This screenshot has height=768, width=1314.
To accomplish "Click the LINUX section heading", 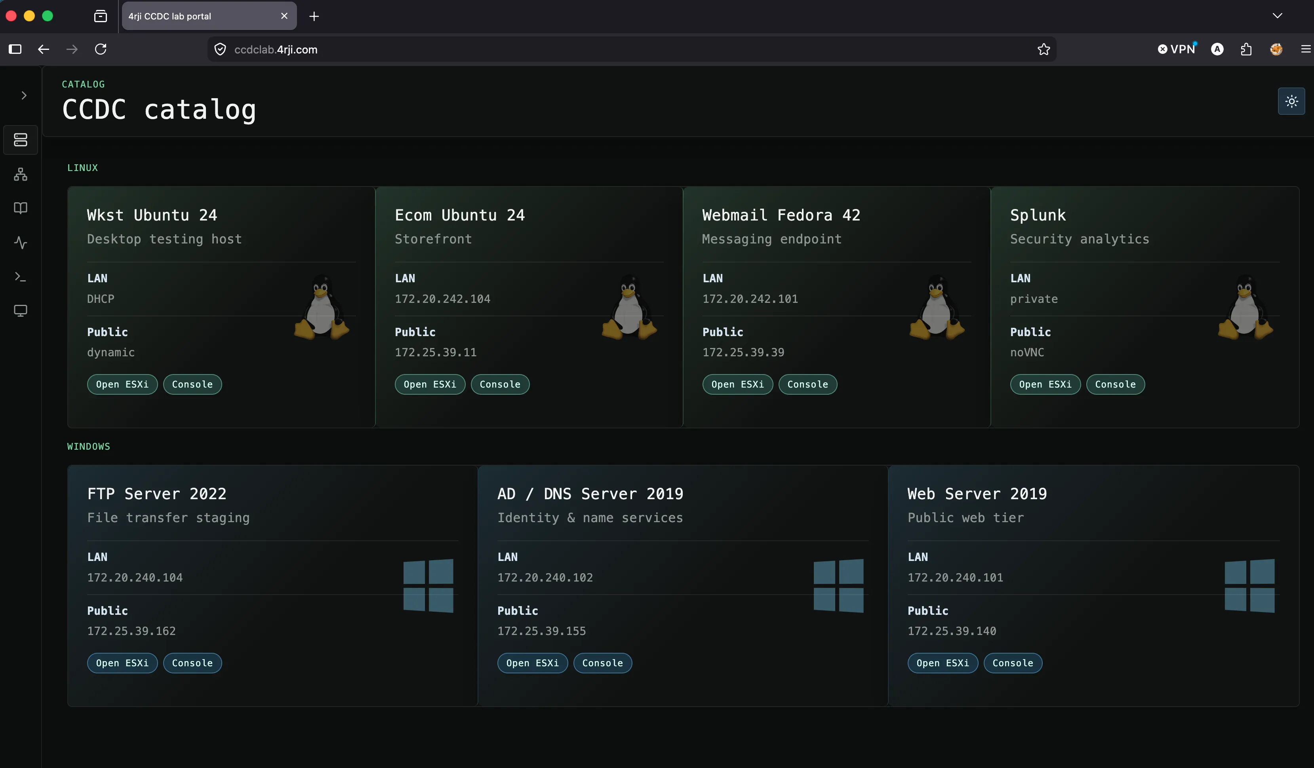I will [82, 168].
